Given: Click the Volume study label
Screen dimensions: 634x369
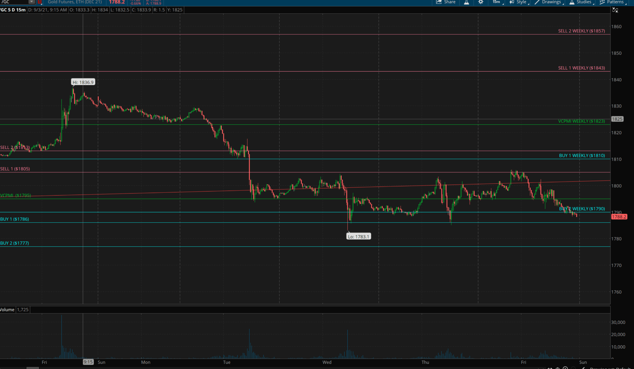Looking at the screenshot, I should (x=7, y=310).
